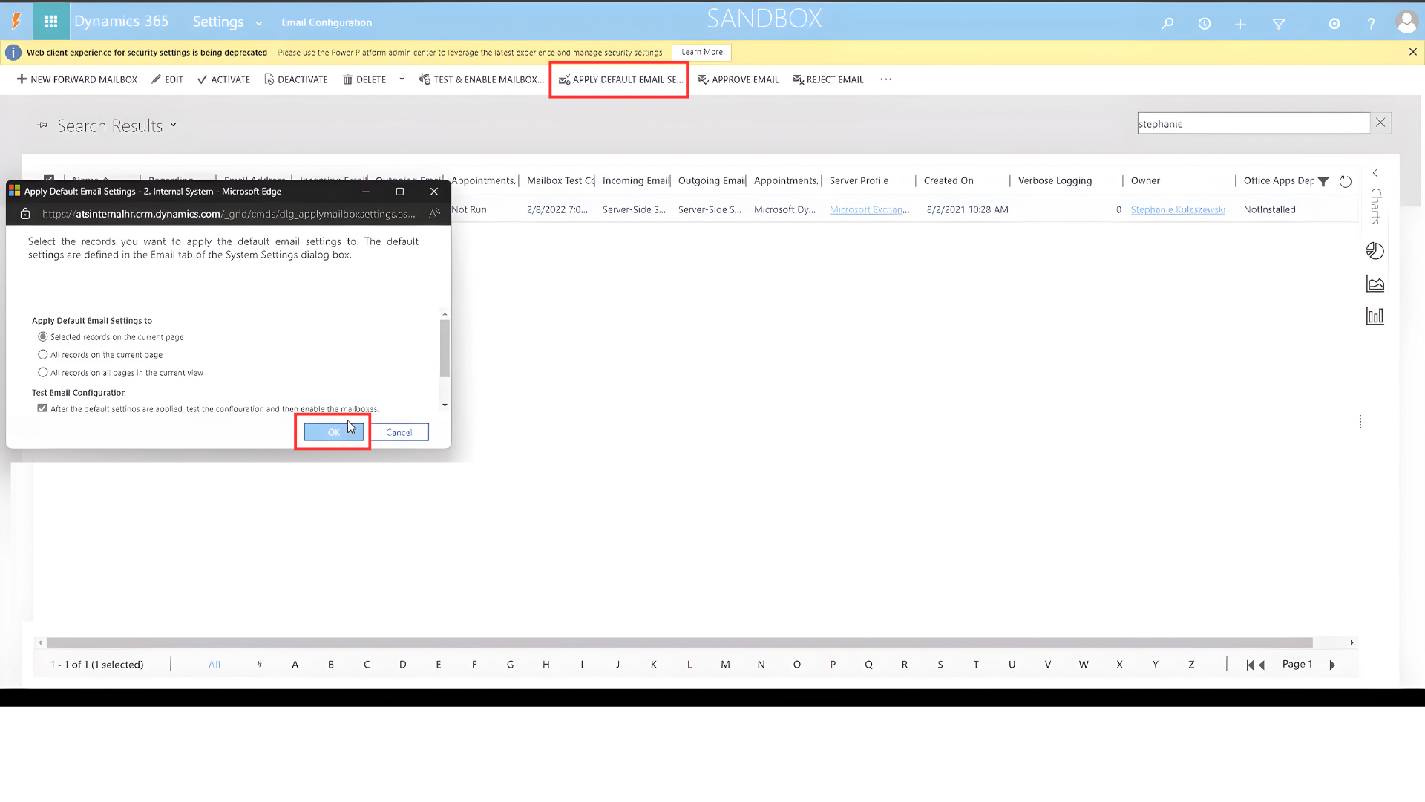The height and width of the screenshot is (802, 1425).
Task: Select 'Selected records on the current page' radio
Action: pyautogui.click(x=43, y=337)
